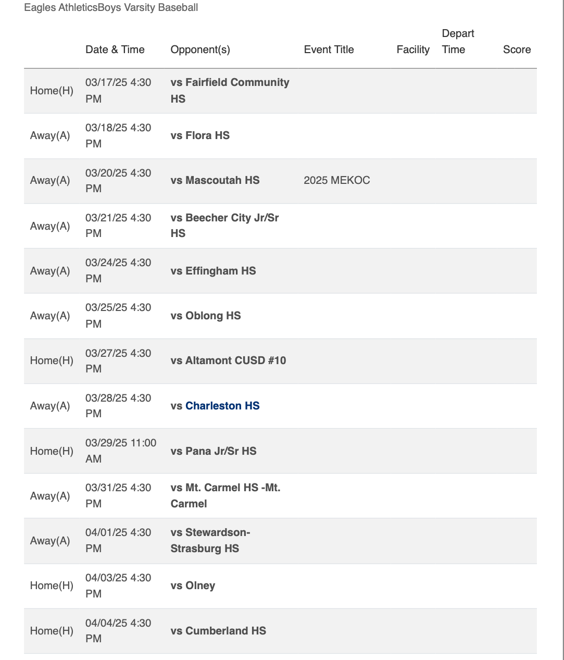Click the Charleston HS opponent link
The image size is (564, 660).
point(222,406)
